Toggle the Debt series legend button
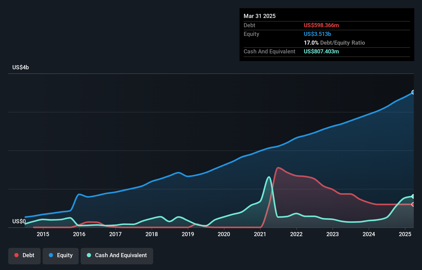This screenshot has height=270, width=422. (x=24, y=256)
